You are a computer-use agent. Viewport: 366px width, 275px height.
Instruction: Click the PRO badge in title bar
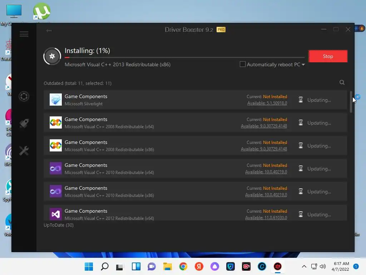(x=221, y=30)
